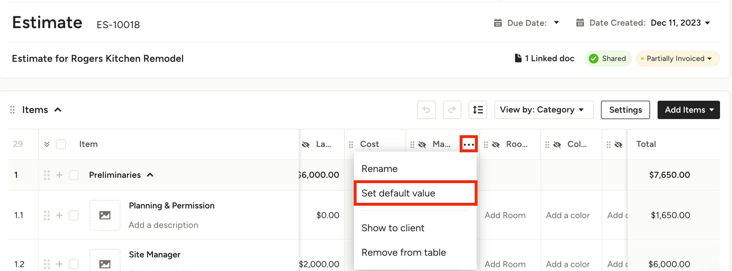Click the $0.00 labor cell
Viewport: 732px width, 271px height.
[328, 215]
